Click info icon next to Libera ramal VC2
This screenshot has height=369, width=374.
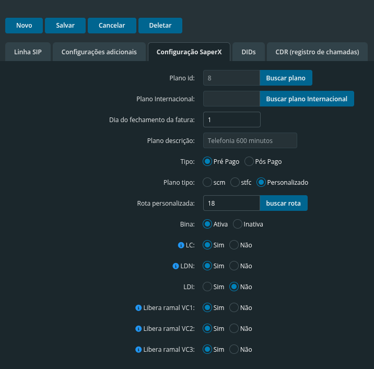coord(138,328)
